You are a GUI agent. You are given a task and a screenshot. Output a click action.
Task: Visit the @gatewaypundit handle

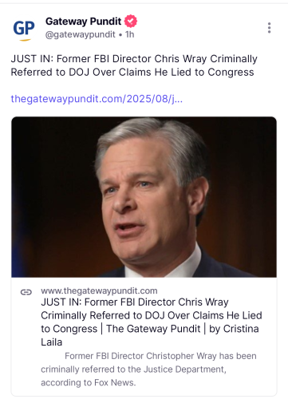click(81, 34)
